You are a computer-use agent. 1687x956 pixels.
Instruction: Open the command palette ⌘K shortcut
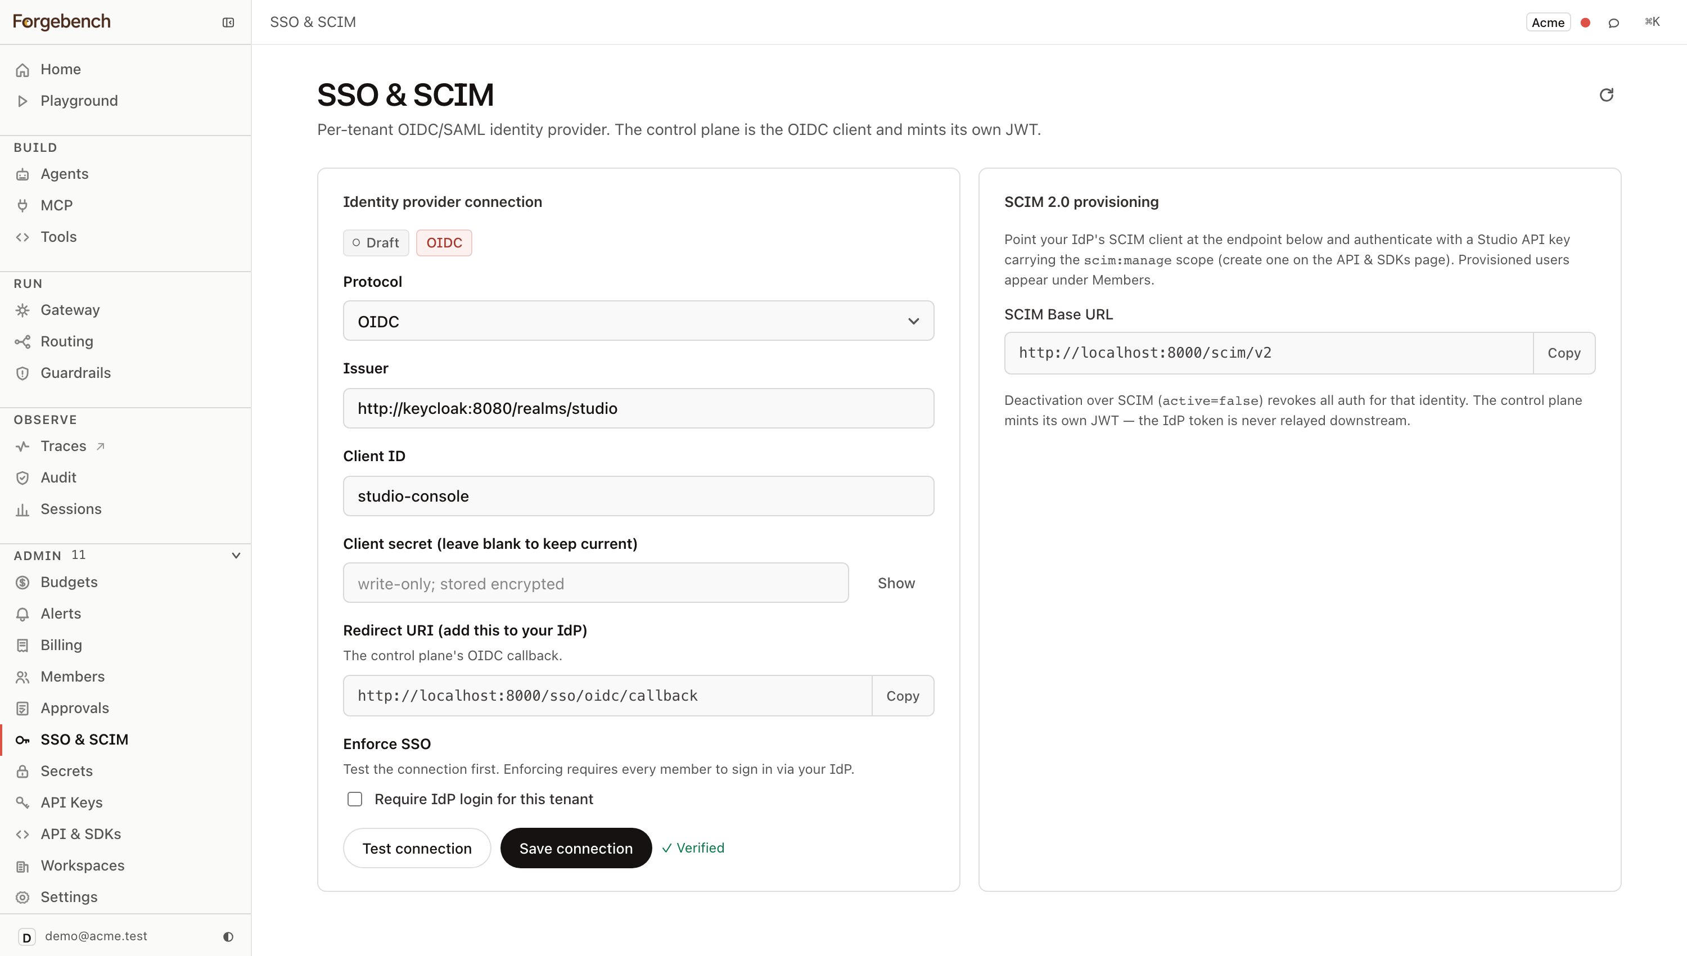pyautogui.click(x=1652, y=22)
